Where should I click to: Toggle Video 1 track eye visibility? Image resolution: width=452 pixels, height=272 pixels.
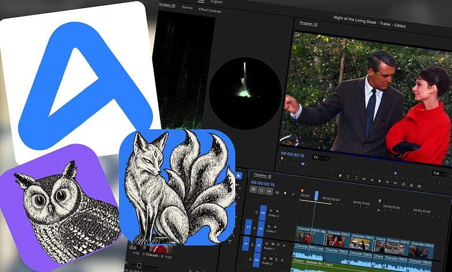click(x=275, y=227)
